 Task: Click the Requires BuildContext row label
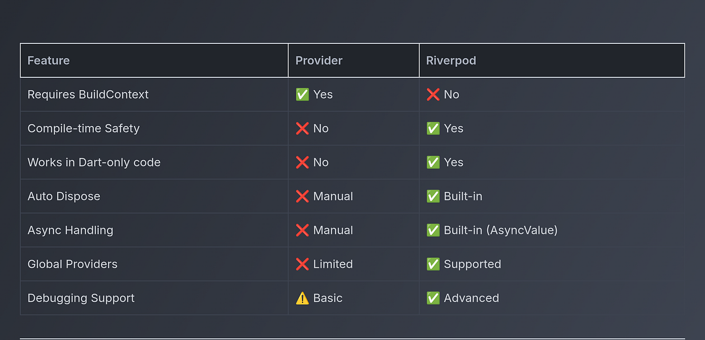pyautogui.click(x=88, y=94)
